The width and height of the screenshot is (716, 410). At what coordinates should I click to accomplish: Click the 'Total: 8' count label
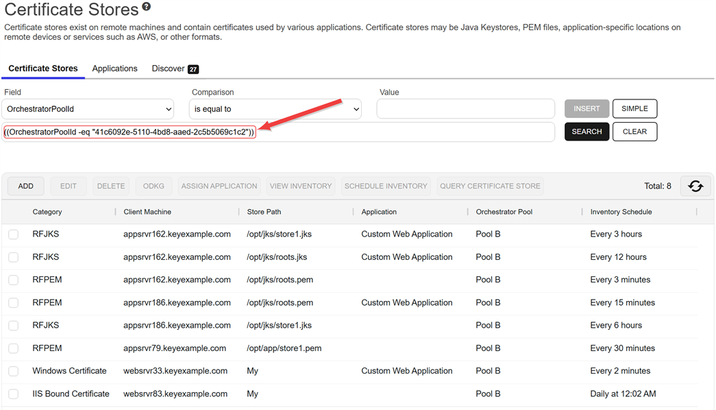pyautogui.click(x=658, y=186)
